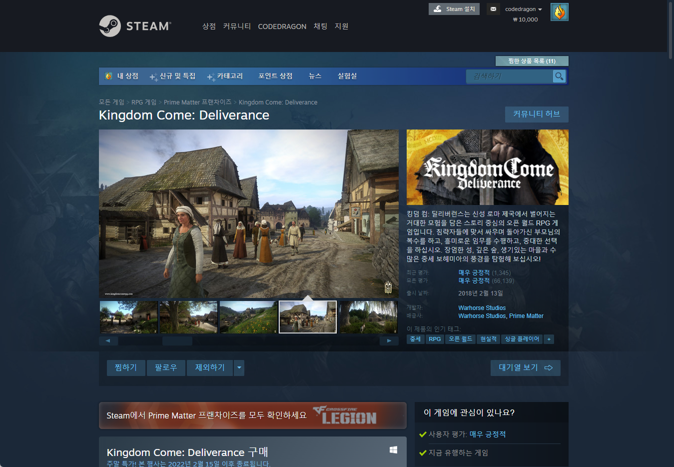
Task: Click the Prime Matter 프랜차이즈 breadcrumb link
Action: pyautogui.click(x=198, y=102)
